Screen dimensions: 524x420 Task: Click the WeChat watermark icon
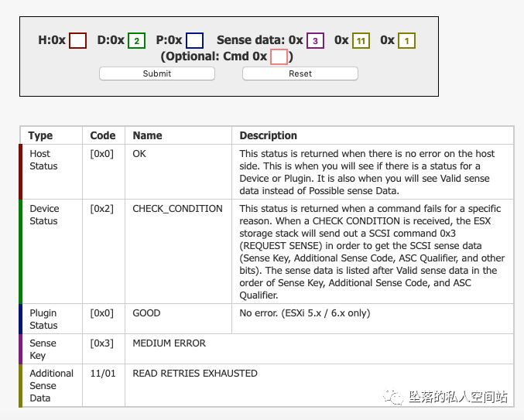[396, 397]
